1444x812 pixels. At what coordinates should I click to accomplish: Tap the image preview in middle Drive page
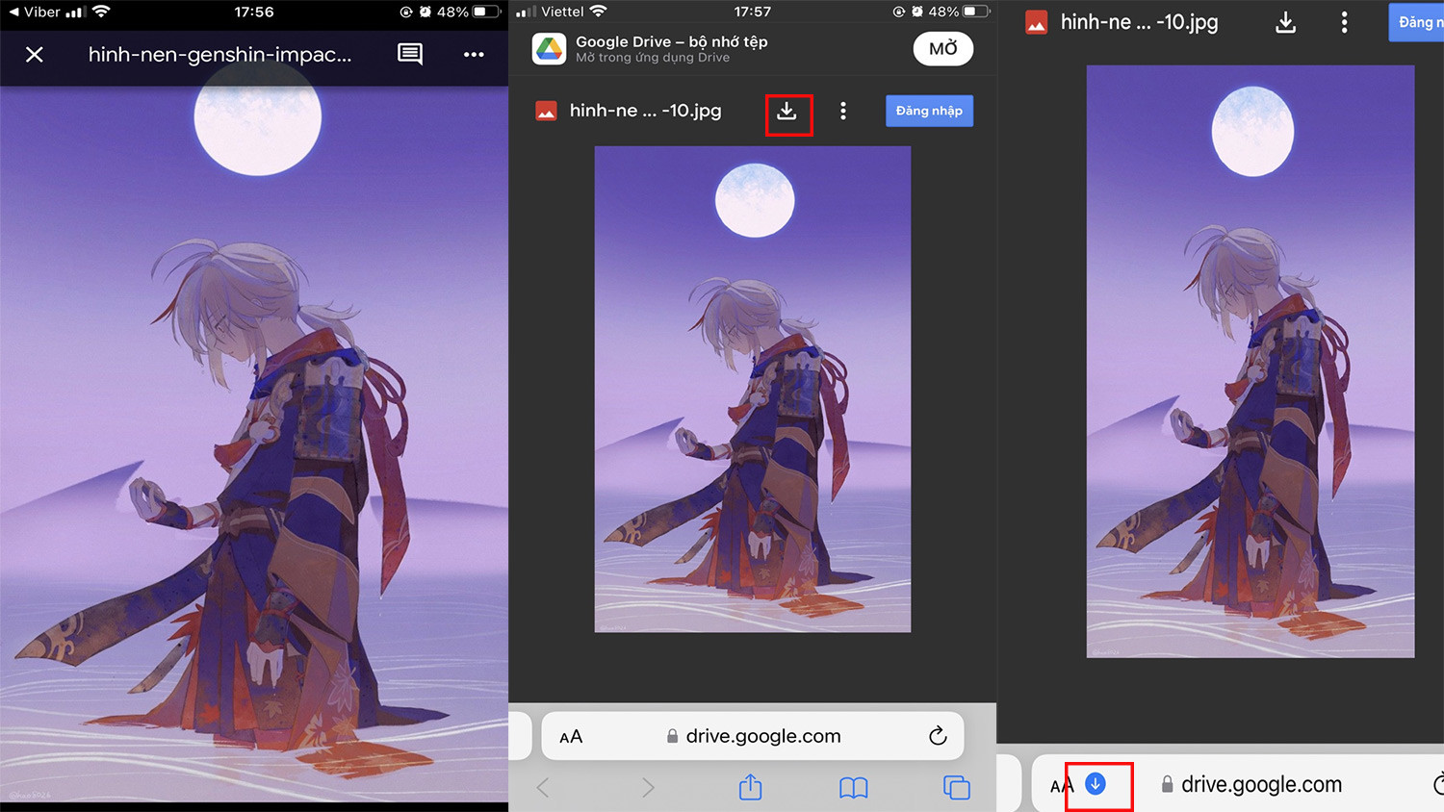tap(753, 389)
